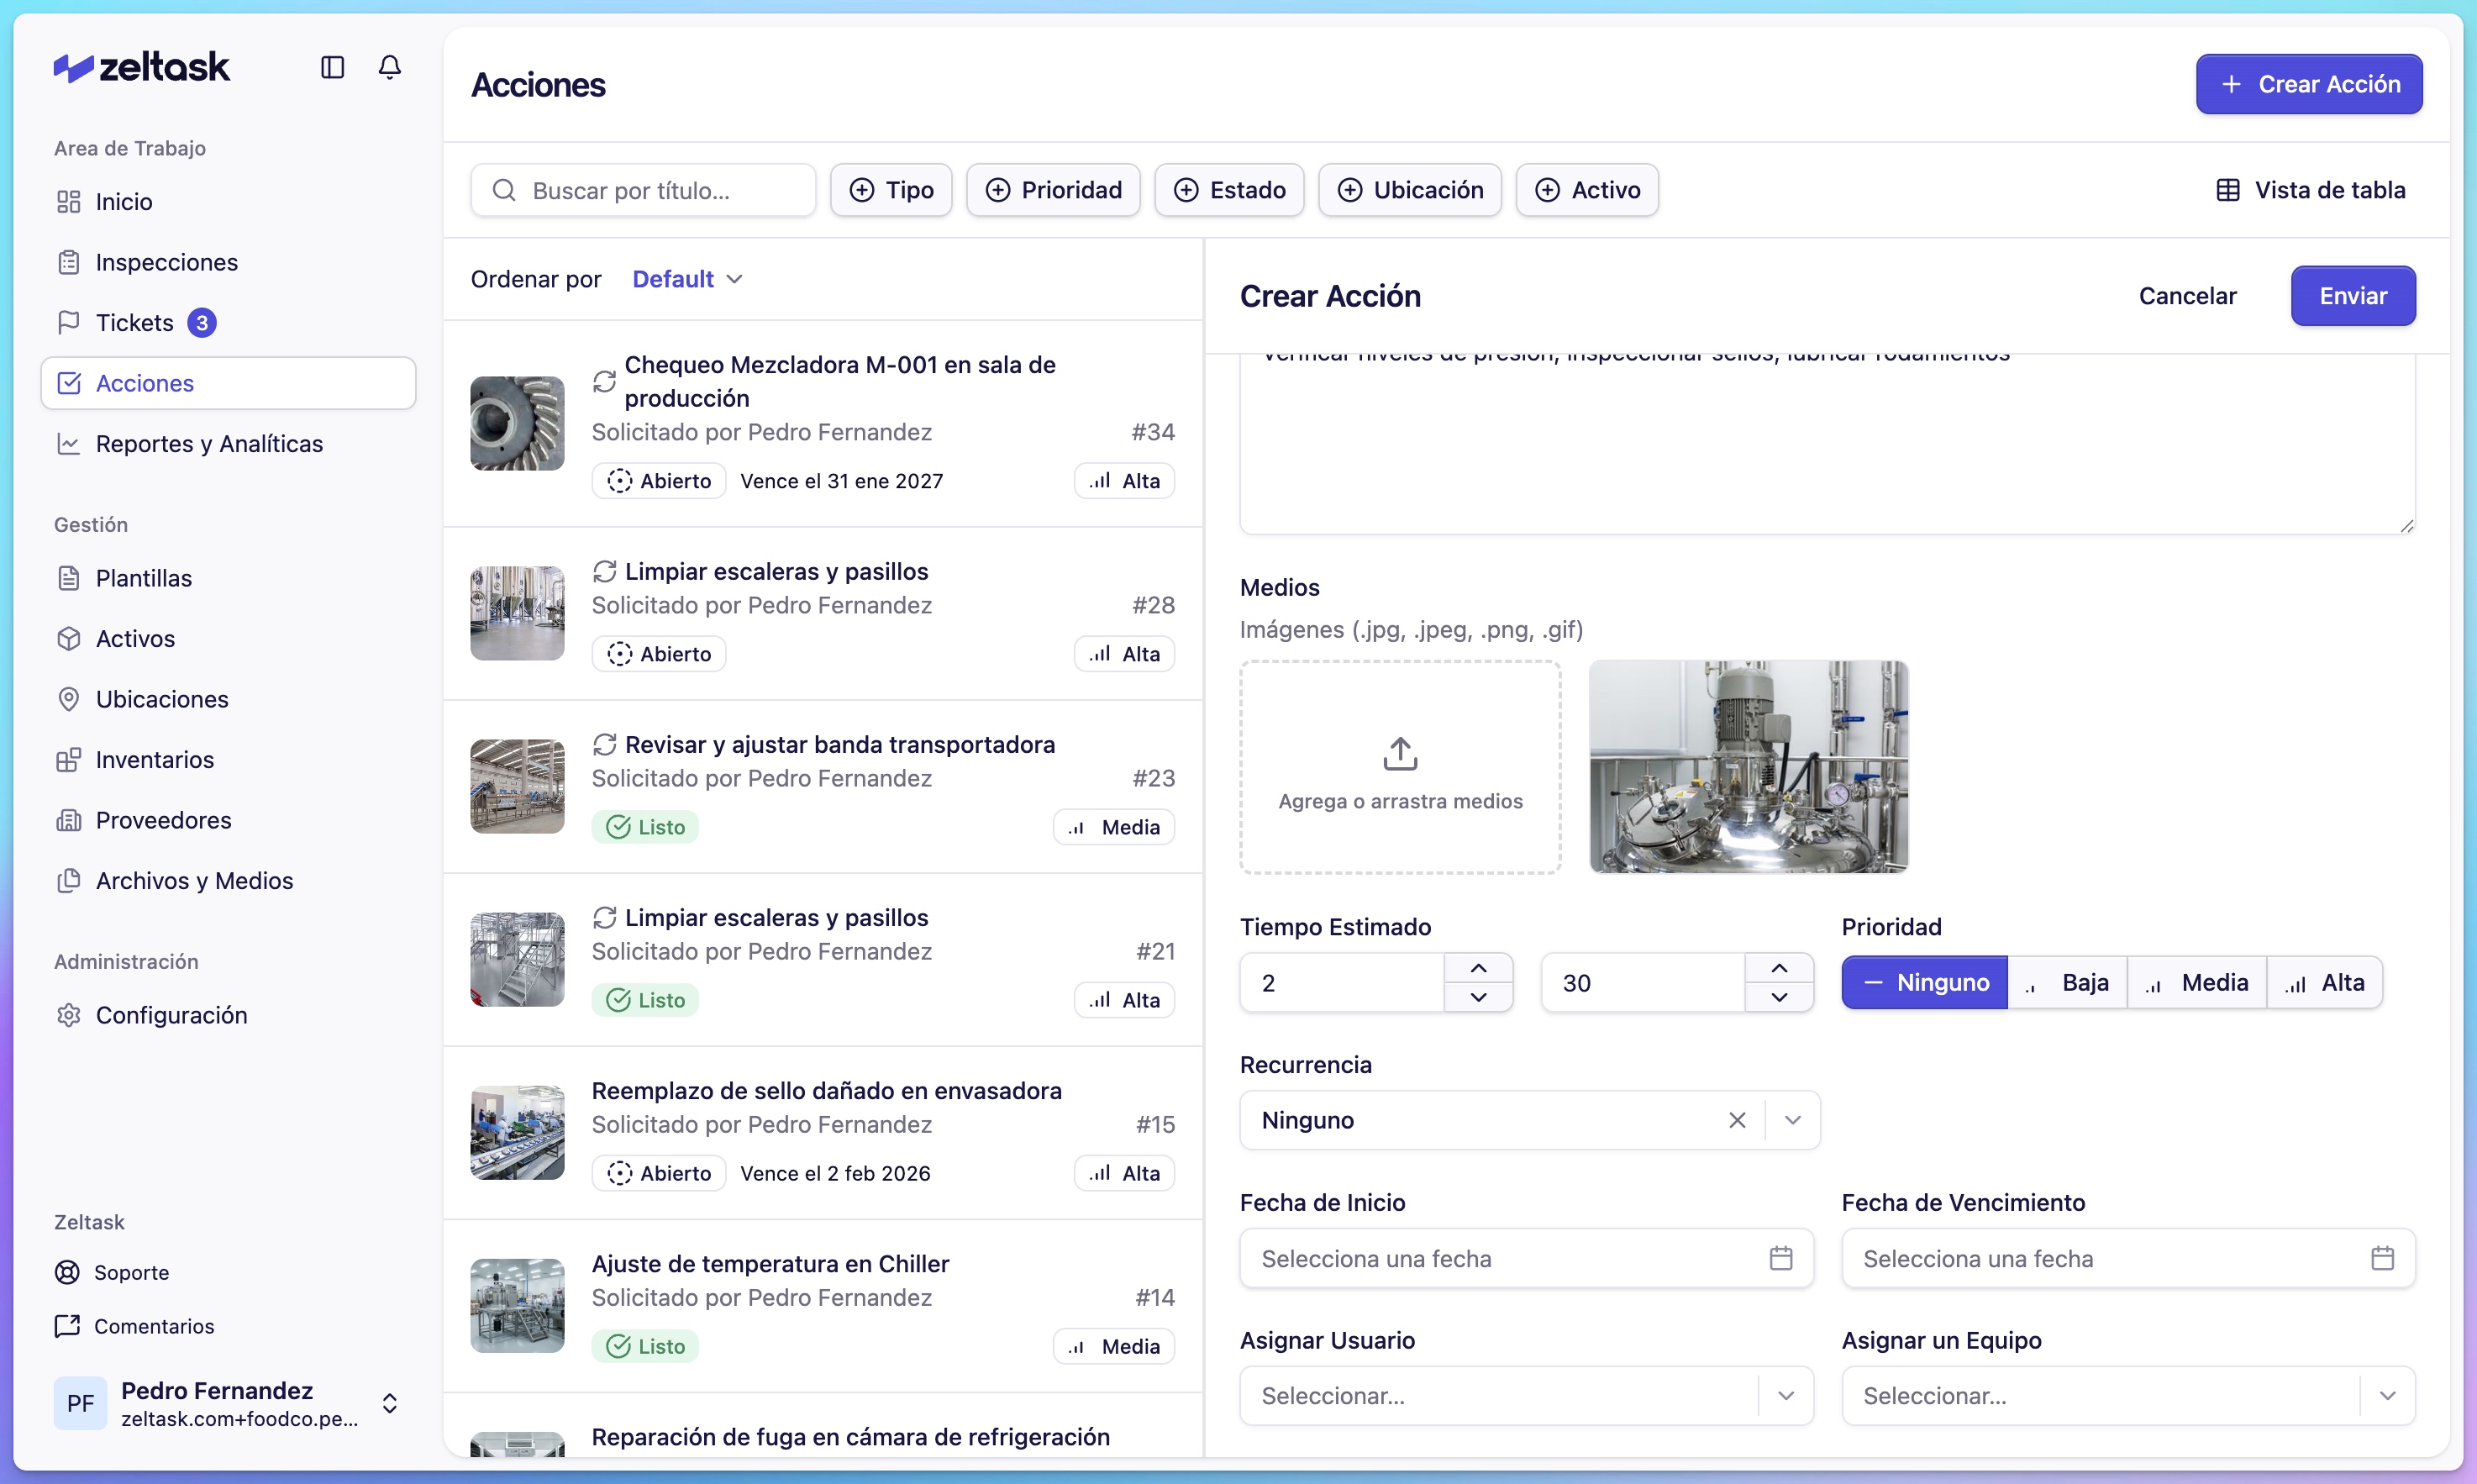Increase the estimated minutes value
Screen dimensions: 2477x1484
click(1780, 968)
